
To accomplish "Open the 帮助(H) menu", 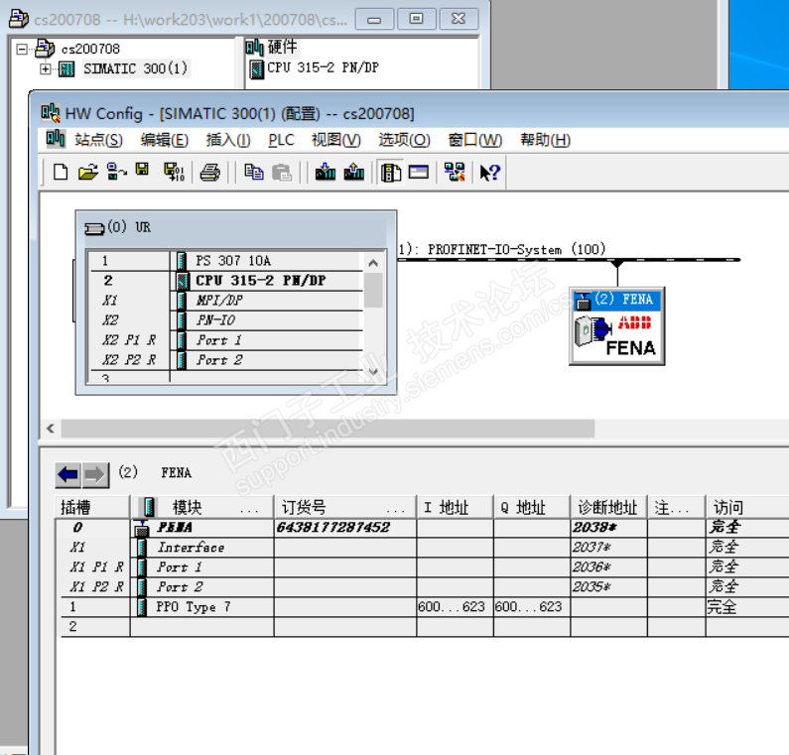I will (545, 140).
